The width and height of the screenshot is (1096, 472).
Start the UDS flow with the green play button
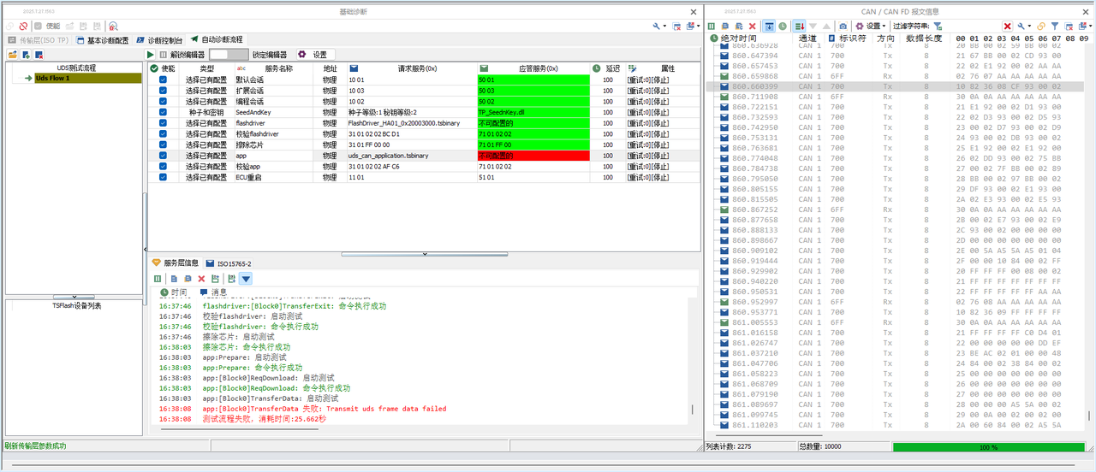click(x=151, y=54)
